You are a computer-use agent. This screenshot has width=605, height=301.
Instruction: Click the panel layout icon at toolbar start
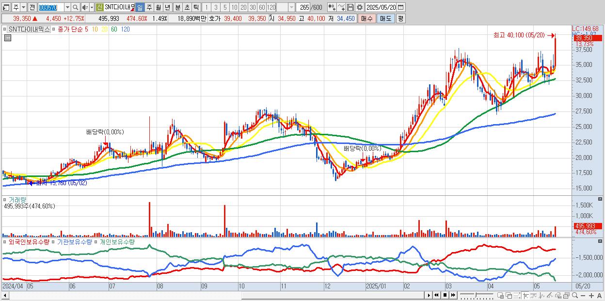click(x=6, y=7)
